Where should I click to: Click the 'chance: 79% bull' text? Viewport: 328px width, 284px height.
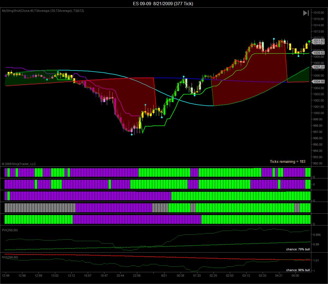click(298, 249)
